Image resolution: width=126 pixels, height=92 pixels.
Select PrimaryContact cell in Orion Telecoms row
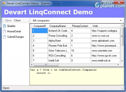[x=81, y=51]
